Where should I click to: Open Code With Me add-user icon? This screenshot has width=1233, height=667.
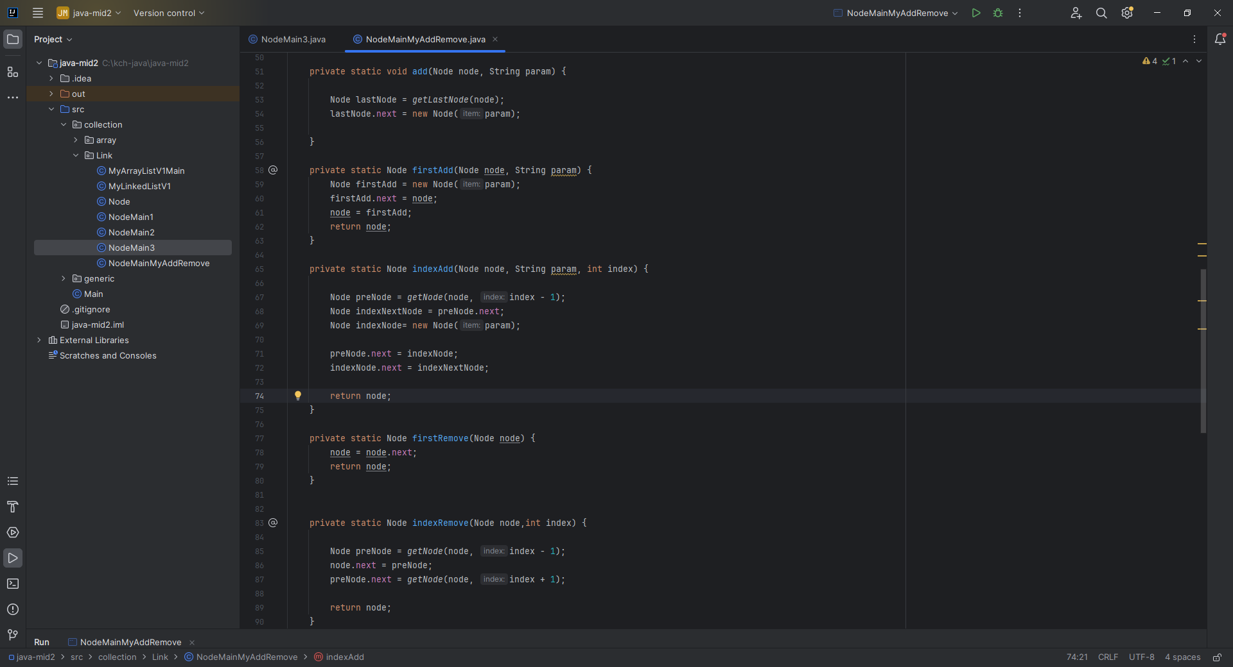point(1076,13)
